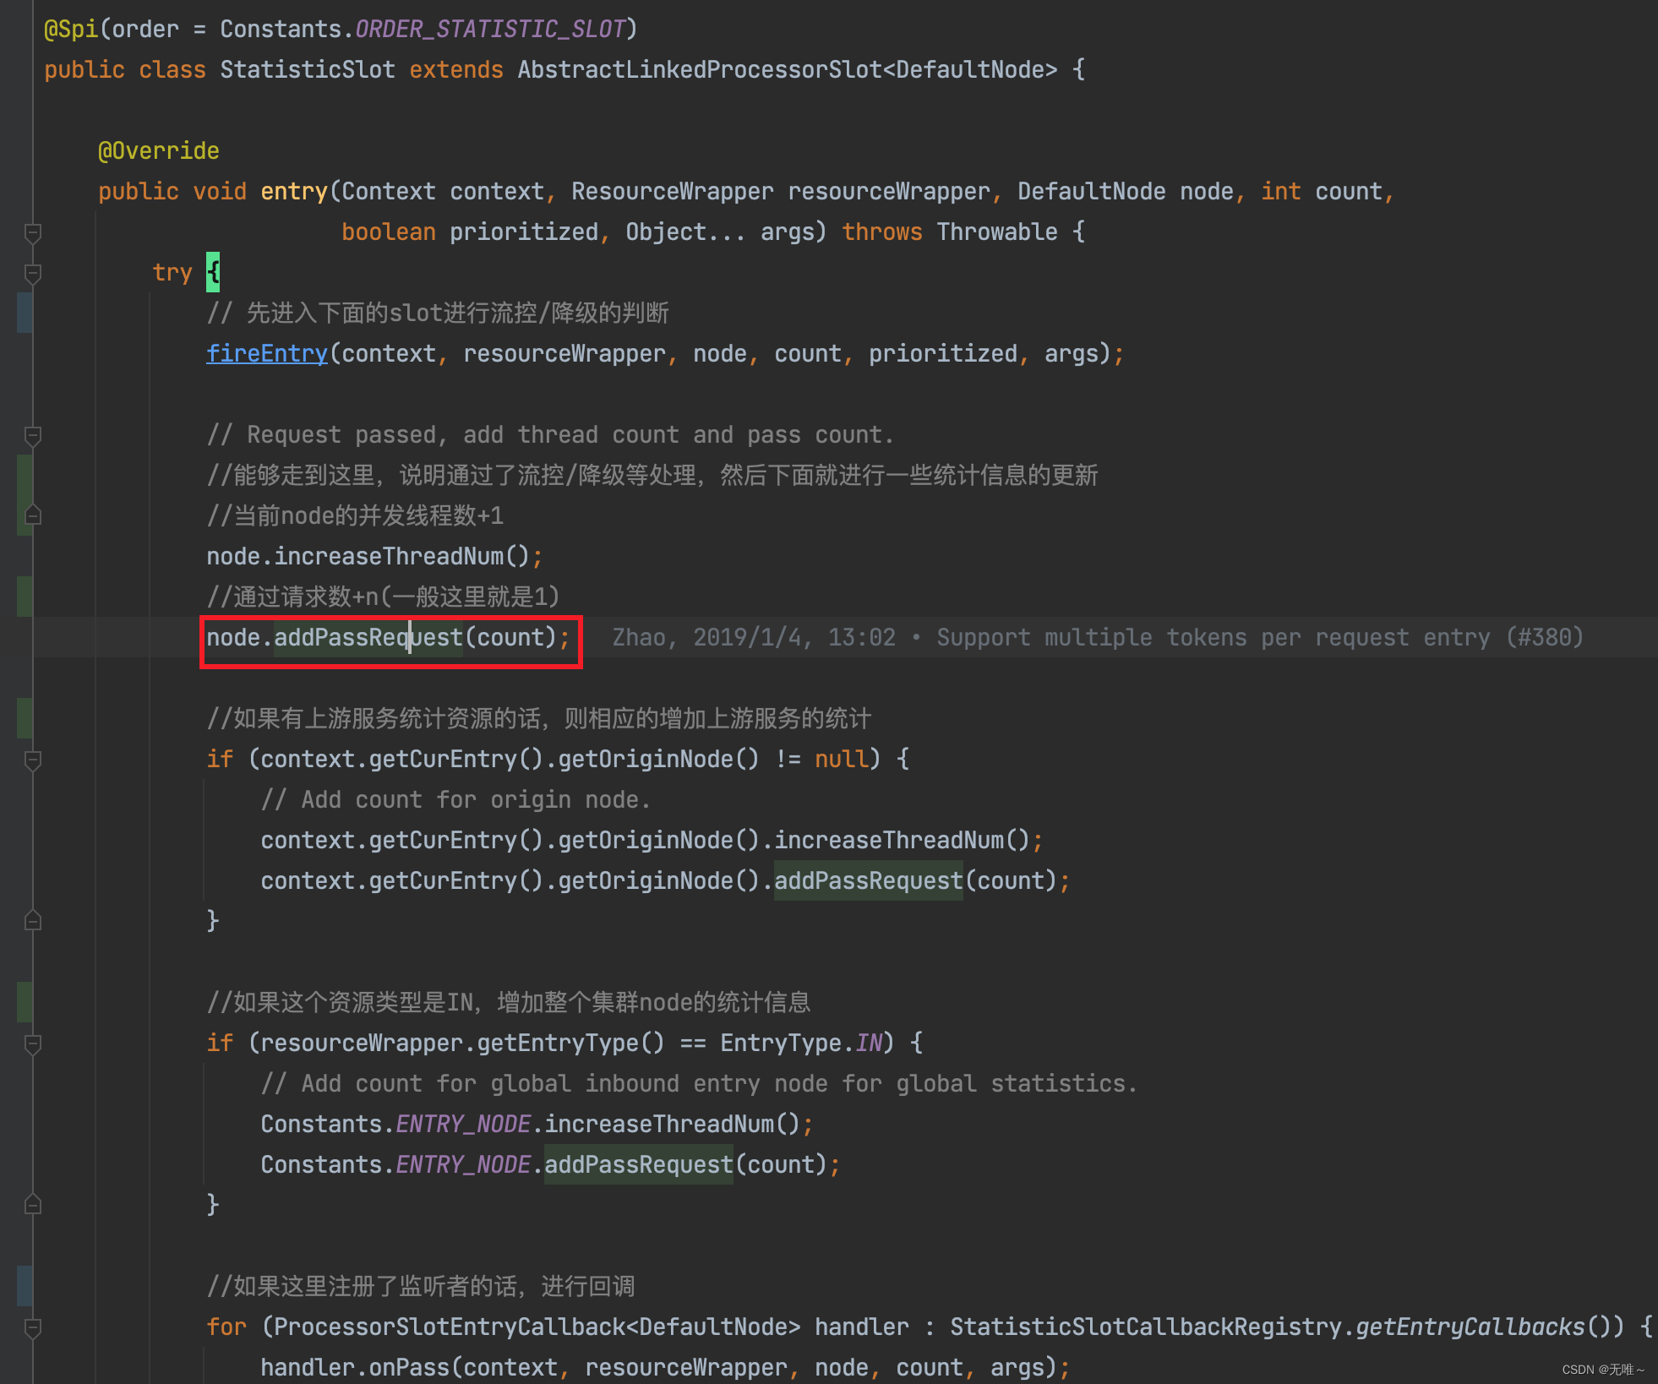
Task: Click the StatisticSlot class name
Action: (308, 69)
